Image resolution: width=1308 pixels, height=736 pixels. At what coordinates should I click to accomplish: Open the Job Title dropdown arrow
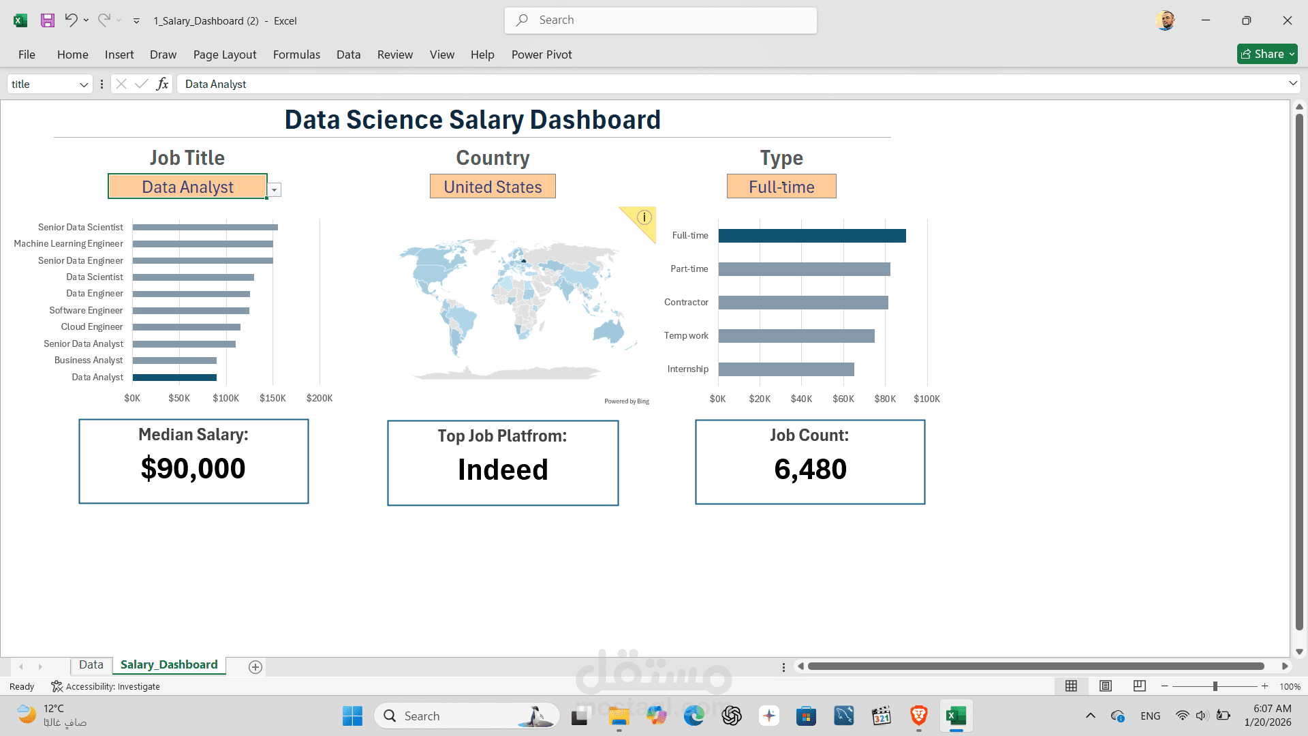point(275,190)
